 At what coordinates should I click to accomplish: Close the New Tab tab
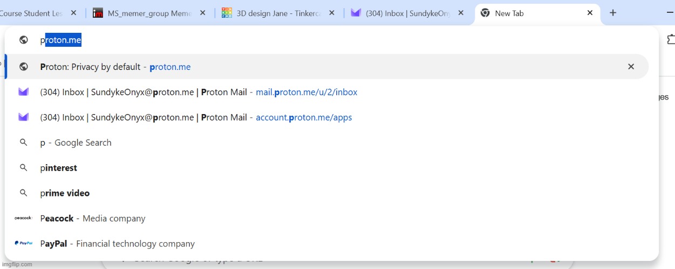coord(590,13)
